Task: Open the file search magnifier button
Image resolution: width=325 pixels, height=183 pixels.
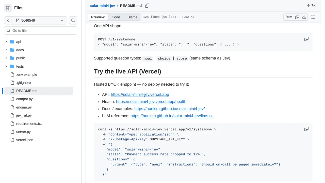Action: pyautogui.click(x=73, y=20)
